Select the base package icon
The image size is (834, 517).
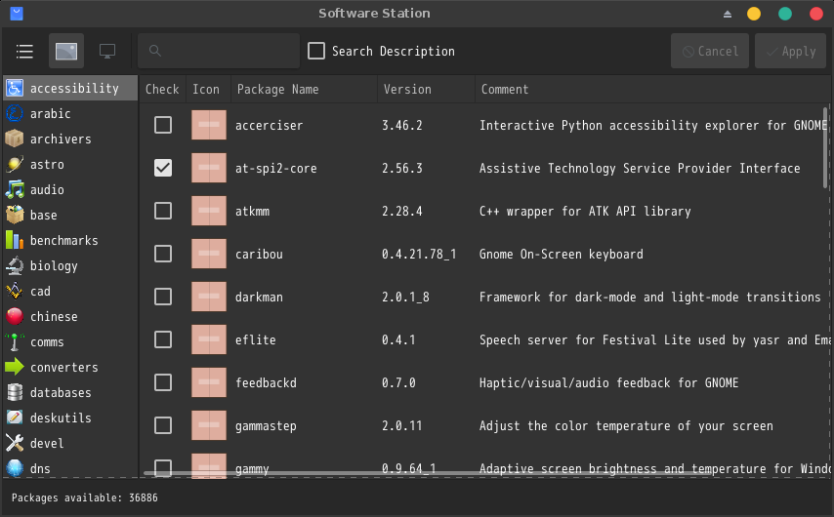(15, 216)
